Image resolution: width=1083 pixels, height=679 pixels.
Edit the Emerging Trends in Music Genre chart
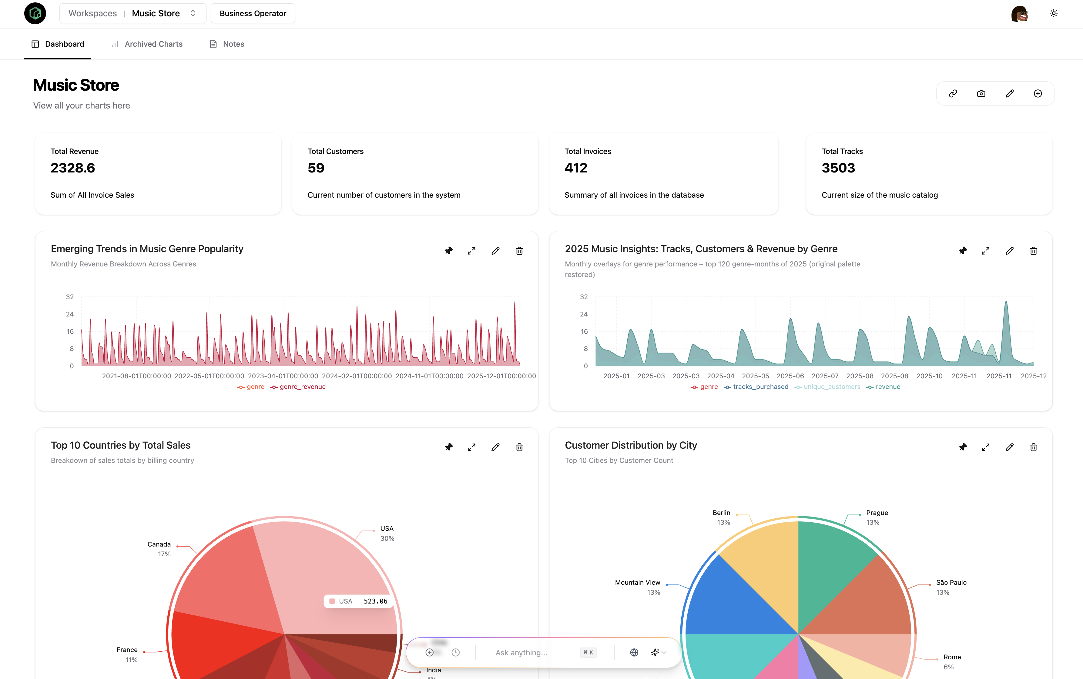495,251
